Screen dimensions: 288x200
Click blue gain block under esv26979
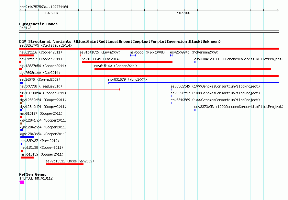tap(21, 83)
